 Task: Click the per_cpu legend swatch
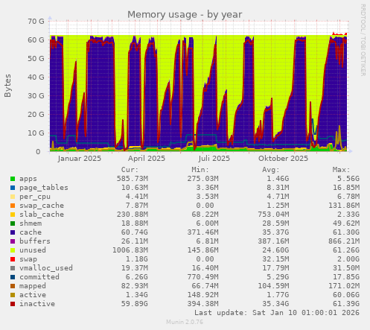click(x=13, y=197)
